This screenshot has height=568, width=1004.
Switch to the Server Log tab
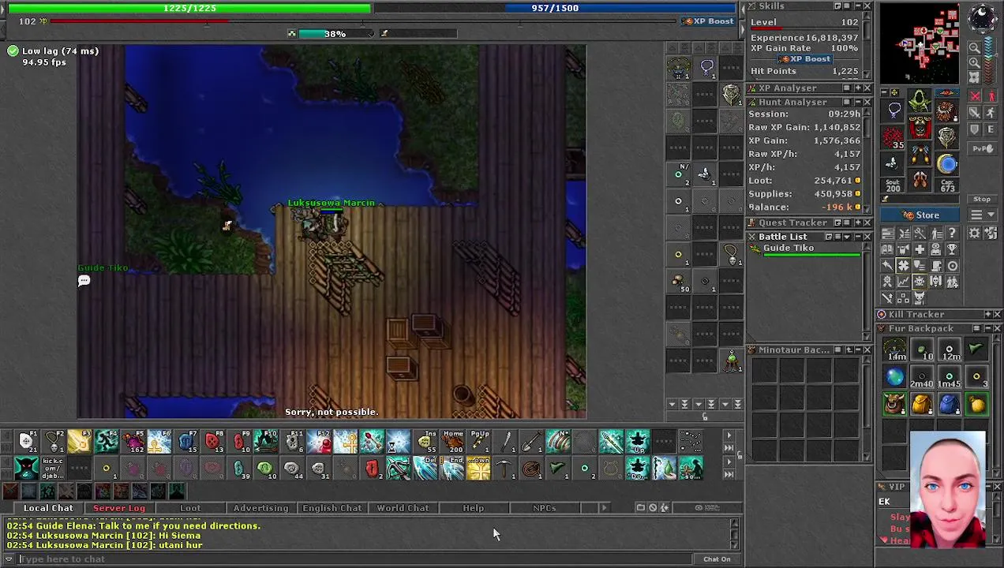pos(119,508)
